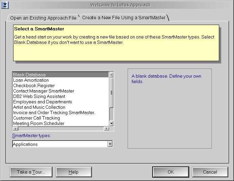Open Help for this dialog
This screenshot has width=234, height=181.
74,172
